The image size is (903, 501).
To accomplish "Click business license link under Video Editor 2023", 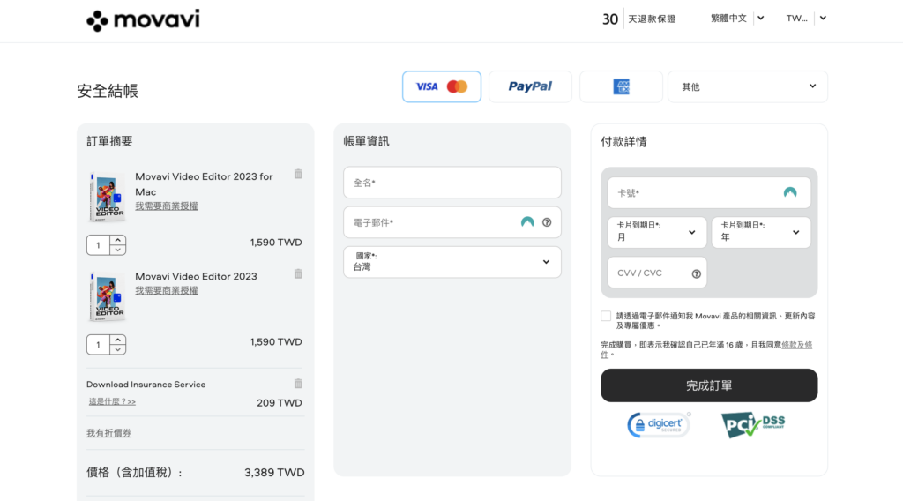I will coord(167,291).
